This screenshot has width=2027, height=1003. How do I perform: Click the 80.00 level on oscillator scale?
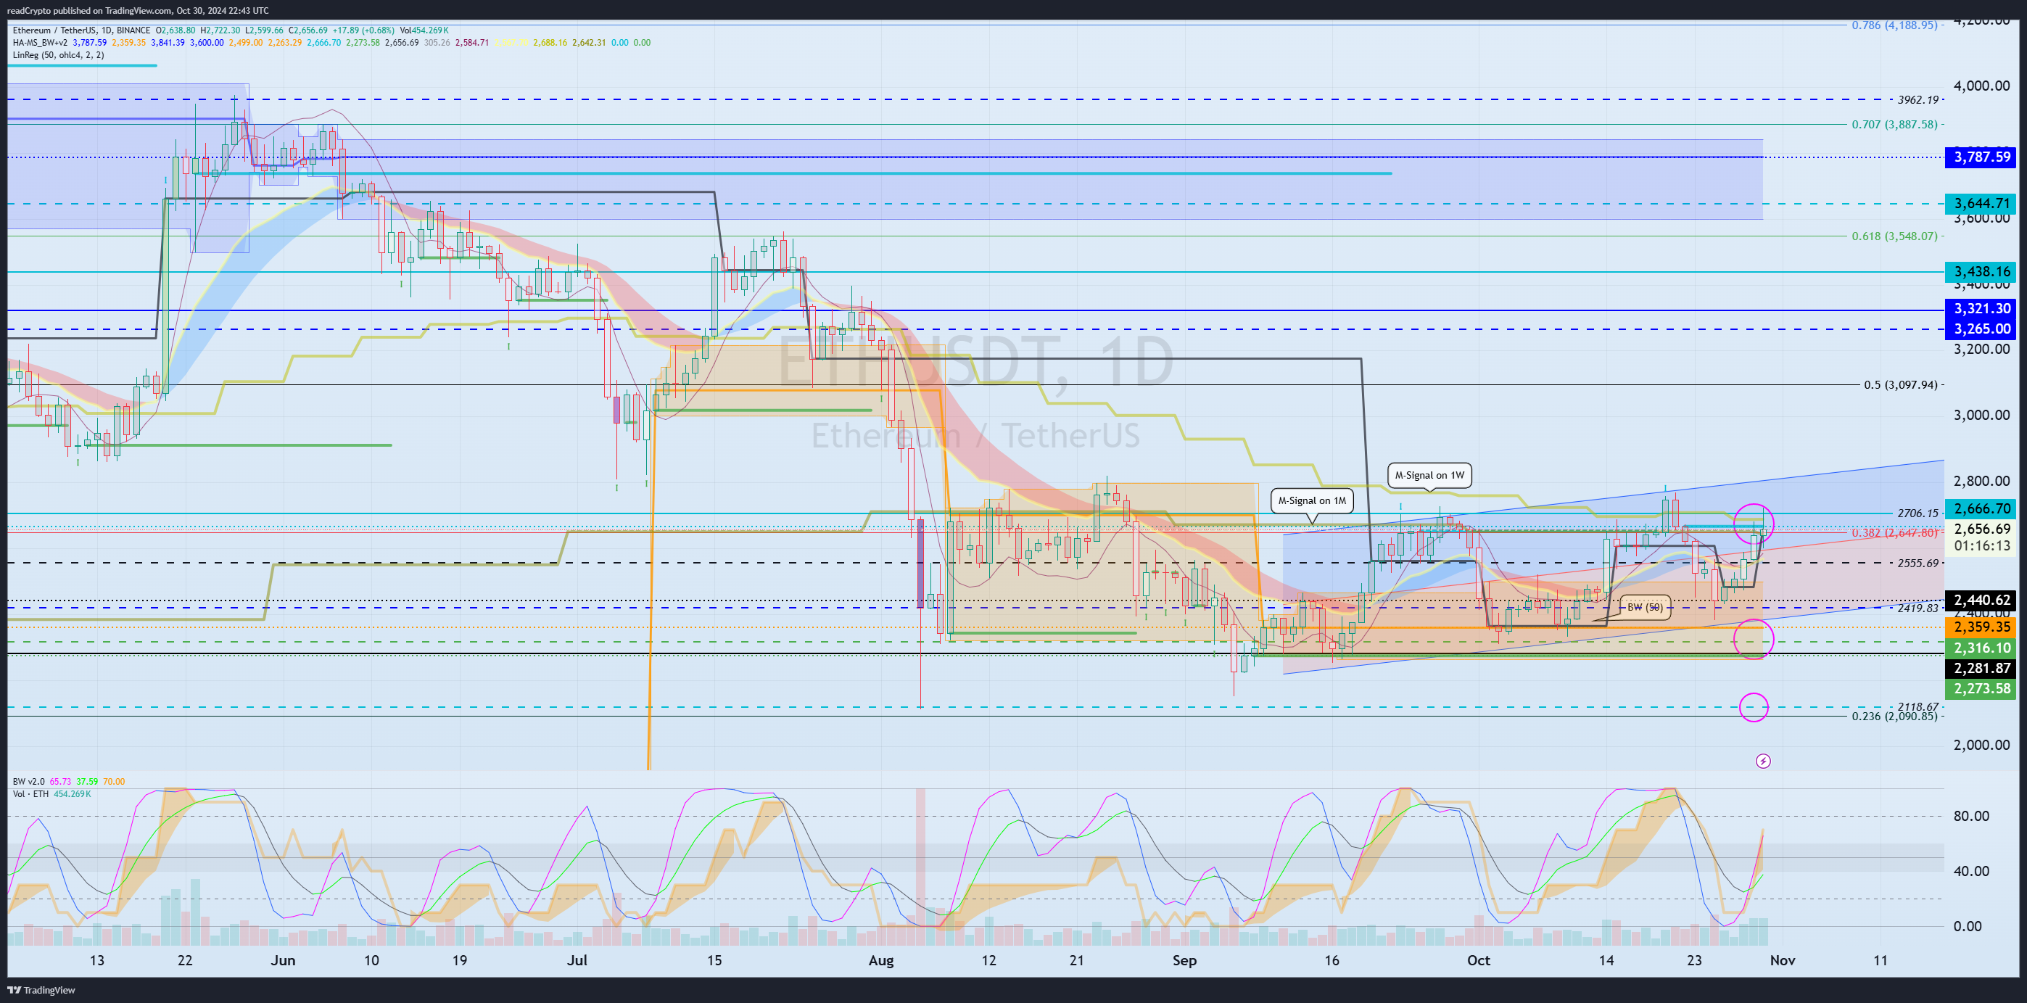(1971, 816)
